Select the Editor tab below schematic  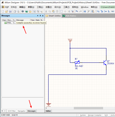pos(48,111)
